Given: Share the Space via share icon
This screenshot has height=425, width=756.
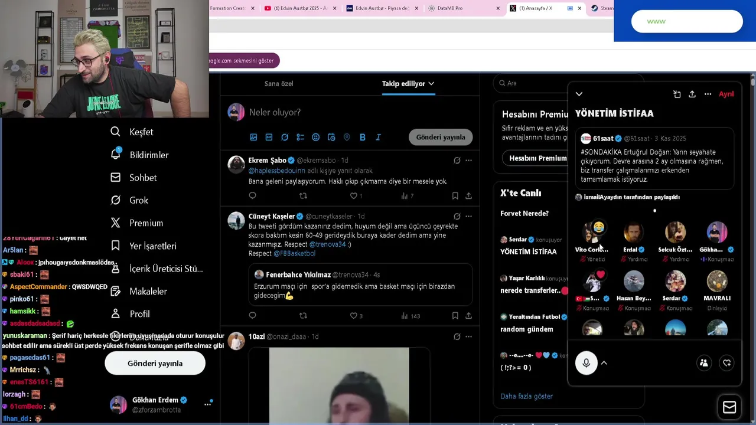Looking at the screenshot, I should tap(692, 94).
